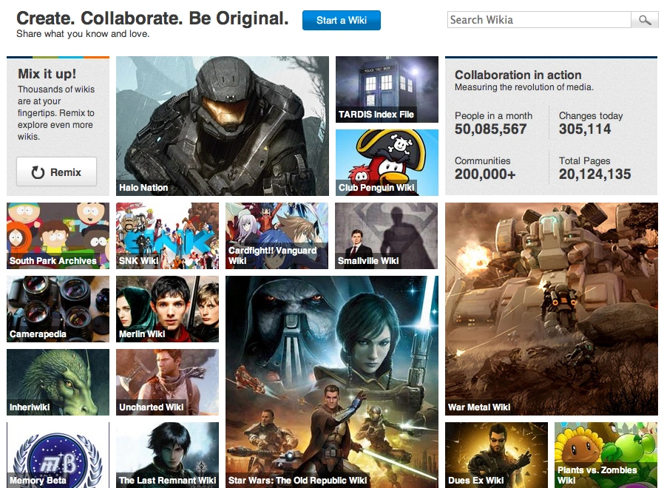Image resolution: width=664 pixels, height=488 pixels.
Task: Click the Remix refresh arrow icon
Action: (x=38, y=172)
